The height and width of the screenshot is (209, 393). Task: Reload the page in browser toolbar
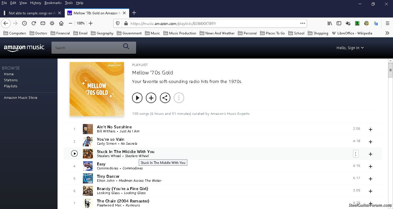click(x=34, y=23)
